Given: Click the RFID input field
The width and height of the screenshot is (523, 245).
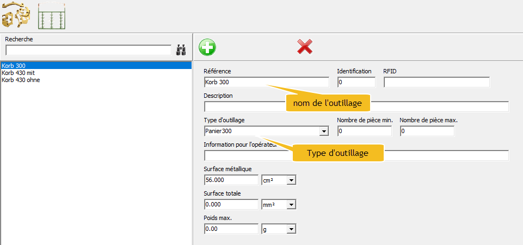Looking at the screenshot, I should 436,83.
